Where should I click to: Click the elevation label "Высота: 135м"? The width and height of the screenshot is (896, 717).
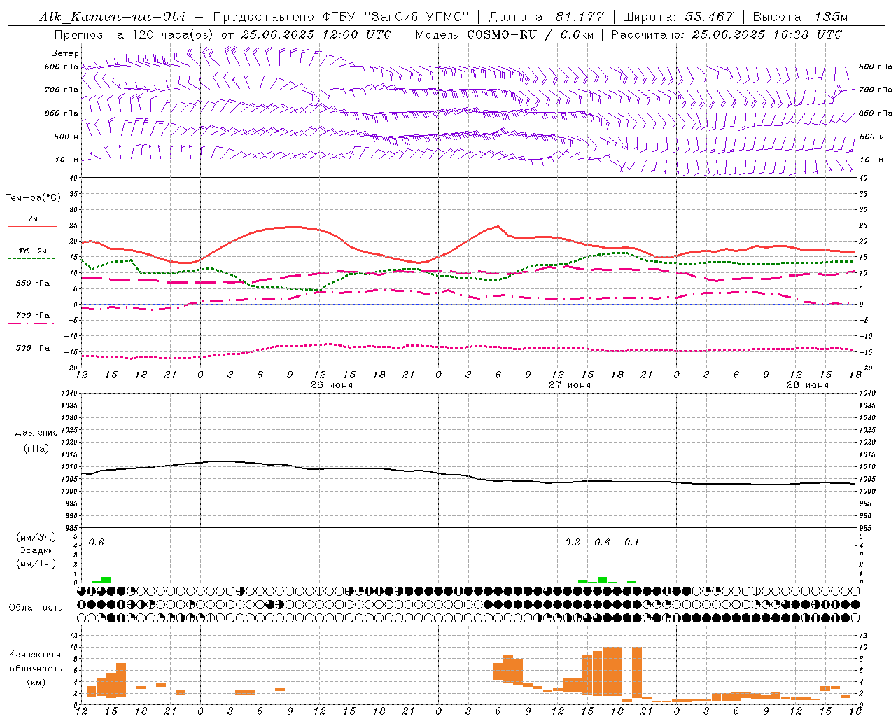(800, 17)
